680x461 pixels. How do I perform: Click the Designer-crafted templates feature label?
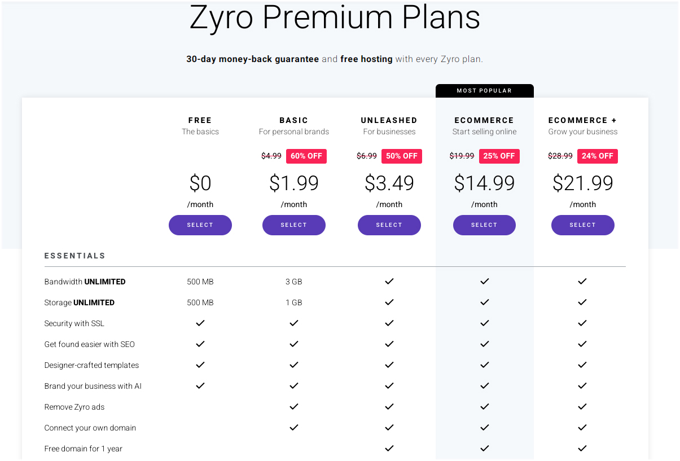[91, 365]
